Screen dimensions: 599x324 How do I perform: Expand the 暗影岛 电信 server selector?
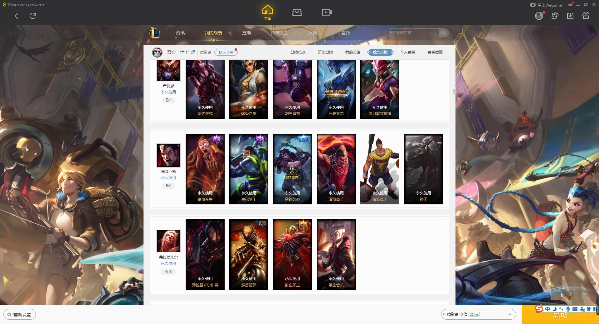[478, 314]
